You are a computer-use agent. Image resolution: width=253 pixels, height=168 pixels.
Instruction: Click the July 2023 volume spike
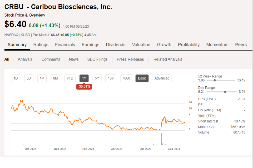click(161, 140)
